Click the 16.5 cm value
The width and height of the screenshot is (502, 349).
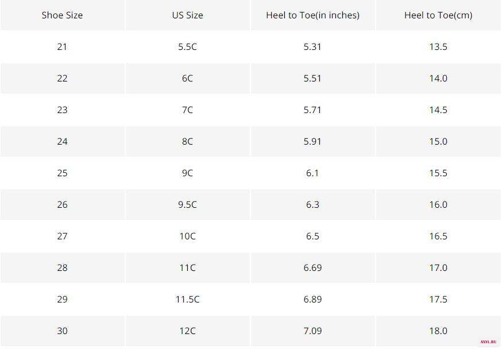(x=438, y=236)
